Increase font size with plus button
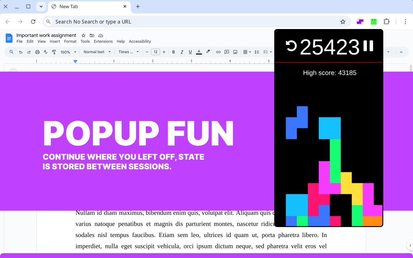Viewport: 413px width, 258px height. click(x=164, y=52)
